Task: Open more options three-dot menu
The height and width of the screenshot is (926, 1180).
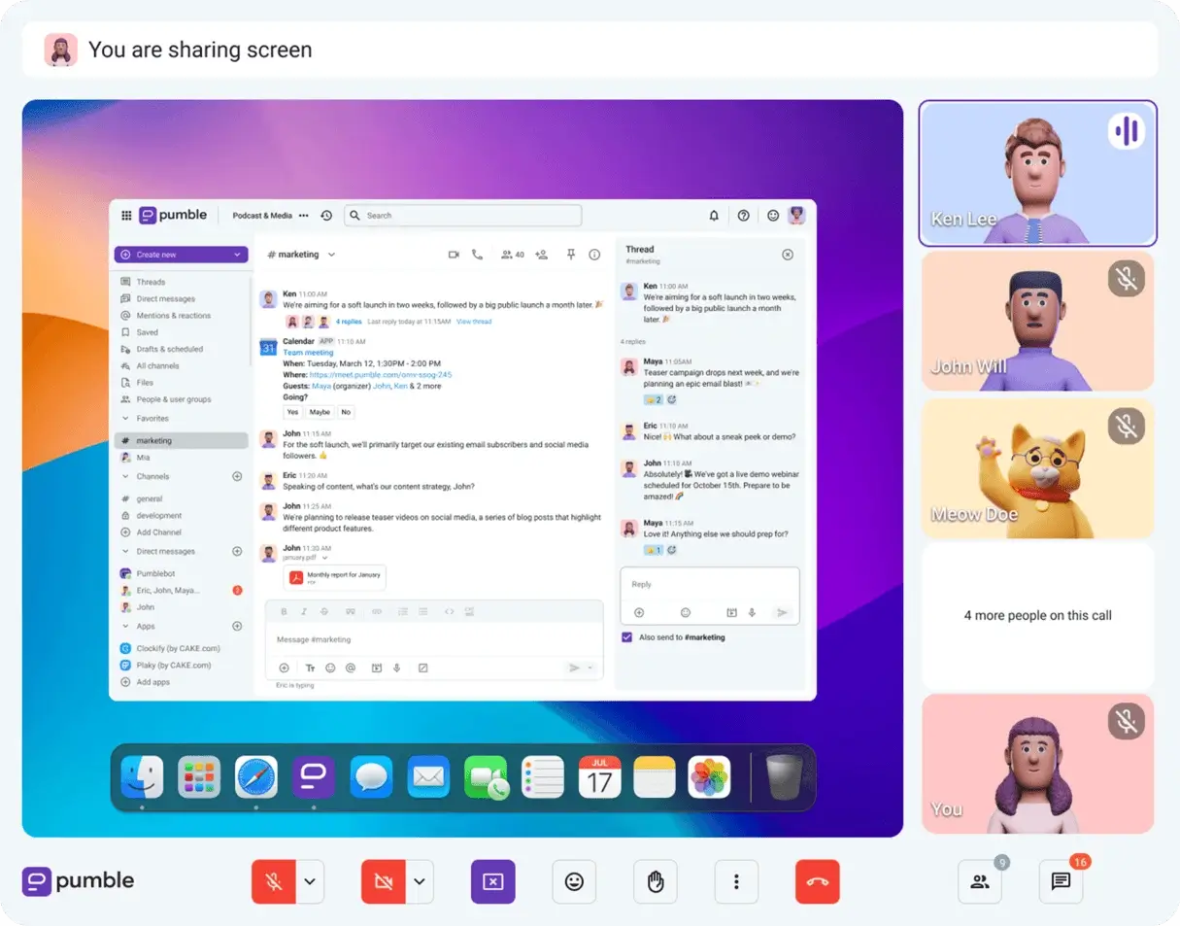Action: pyautogui.click(x=736, y=882)
